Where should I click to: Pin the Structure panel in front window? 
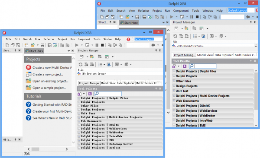15,51
